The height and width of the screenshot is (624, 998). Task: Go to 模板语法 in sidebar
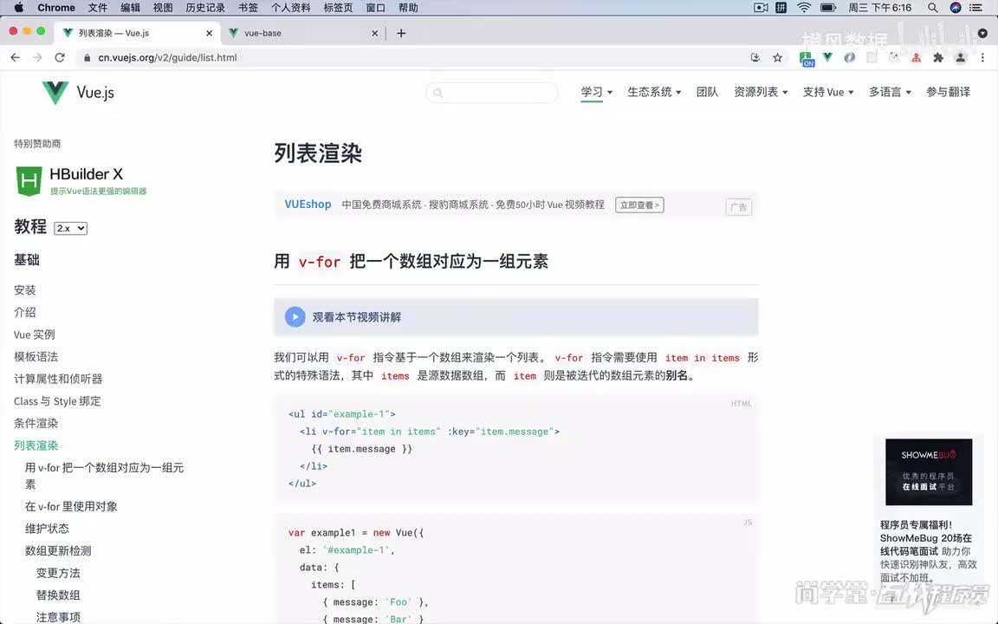[36, 356]
